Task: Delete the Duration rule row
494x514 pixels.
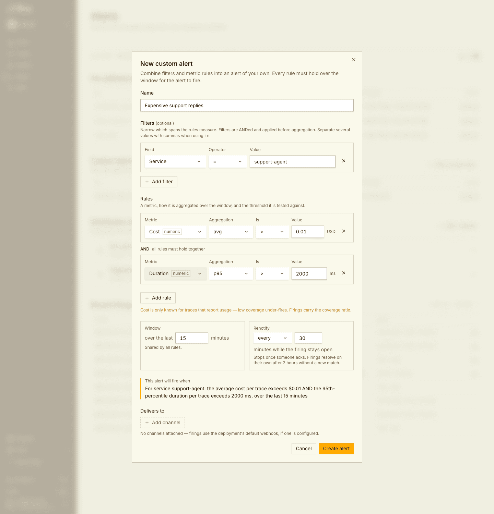Action: click(344, 273)
